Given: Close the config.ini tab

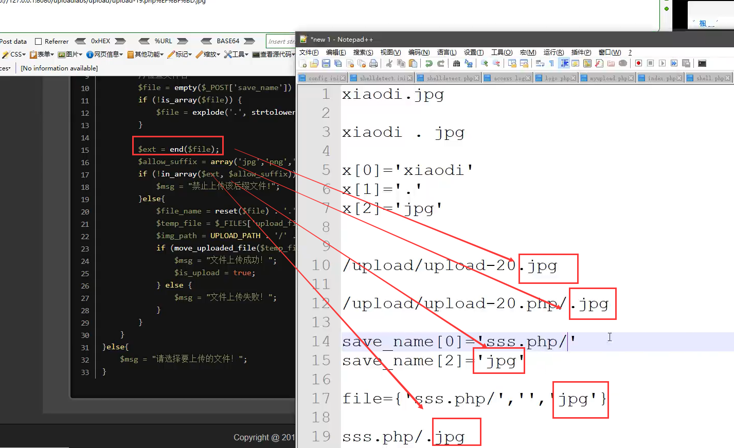Looking at the screenshot, I should [x=343, y=78].
